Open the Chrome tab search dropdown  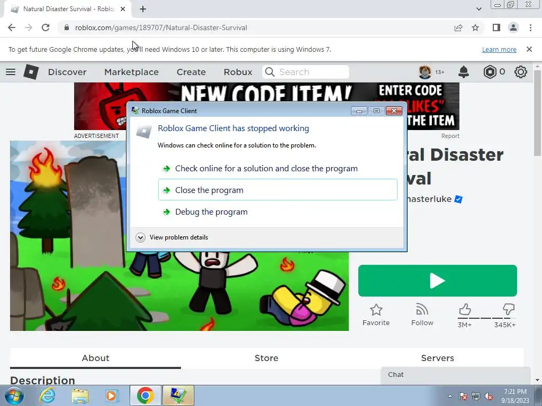click(x=478, y=9)
